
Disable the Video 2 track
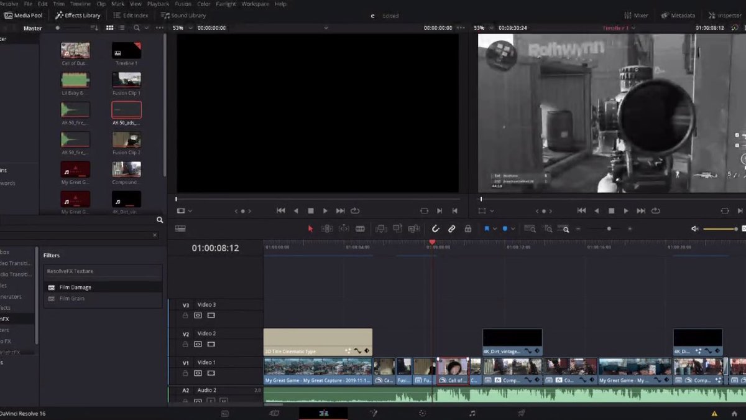click(x=211, y=344)
